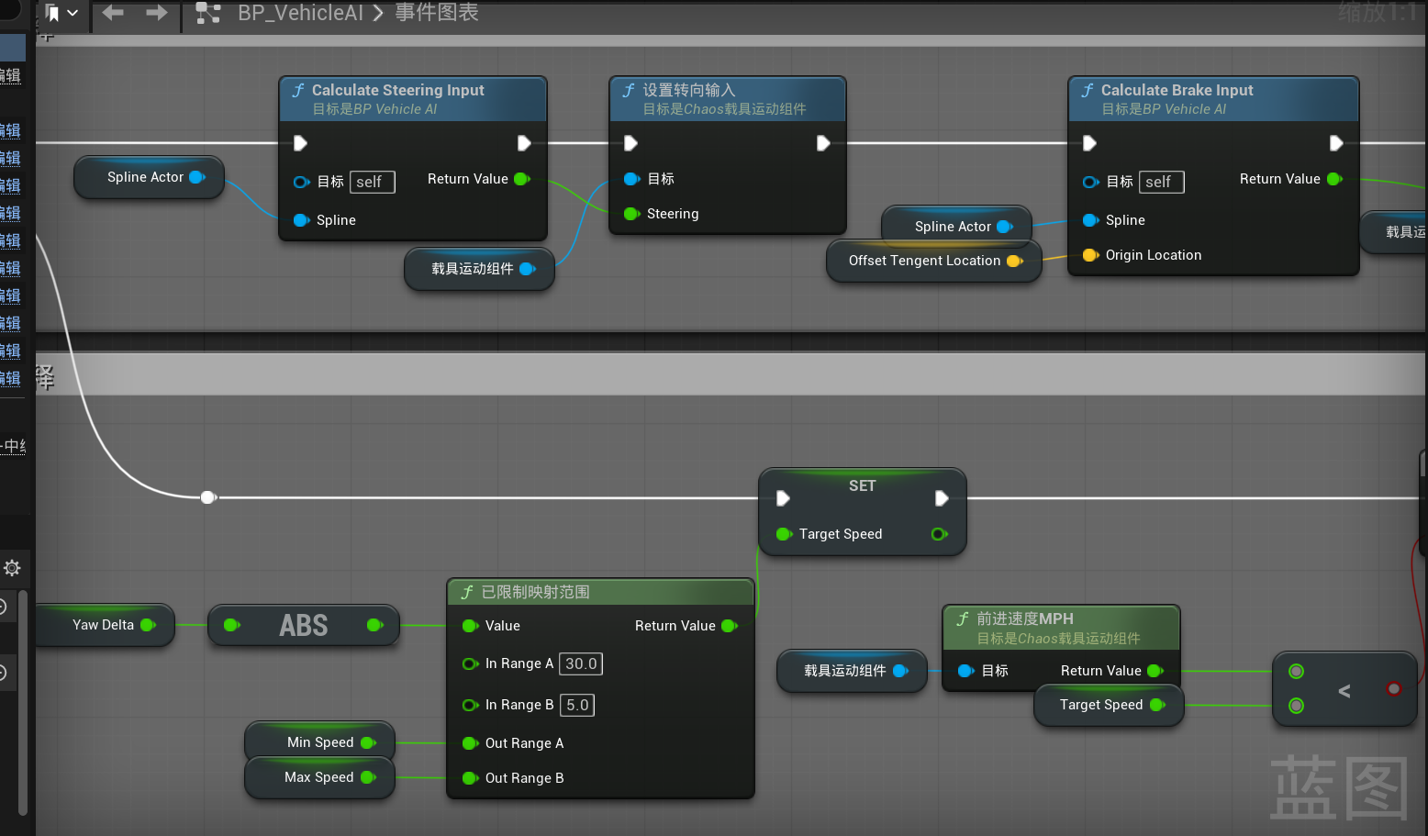
Task: Click the less-than comparison node
Action: tap(1344, 690)
